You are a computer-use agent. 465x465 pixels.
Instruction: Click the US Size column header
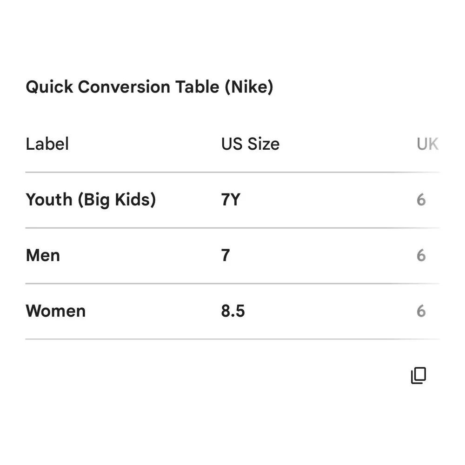coord(250,144)
